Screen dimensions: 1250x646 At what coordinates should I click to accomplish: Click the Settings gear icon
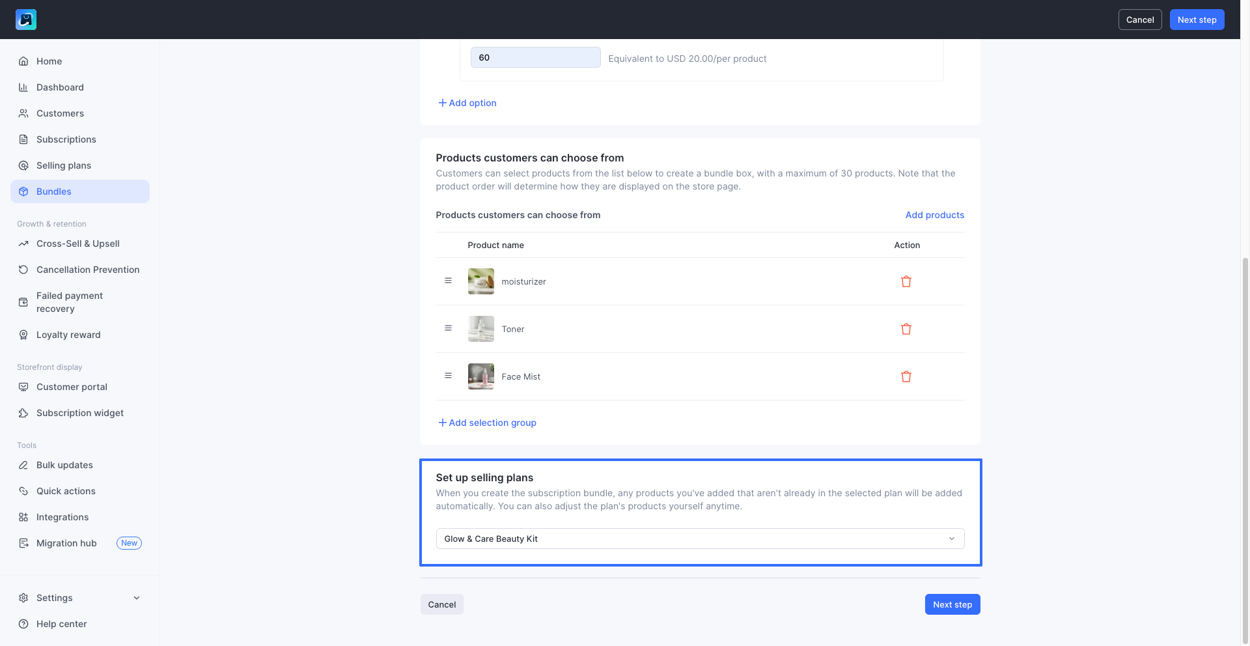click(x=23, y=598)
